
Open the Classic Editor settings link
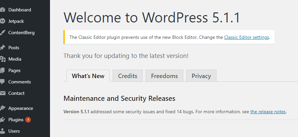[247, 37]
